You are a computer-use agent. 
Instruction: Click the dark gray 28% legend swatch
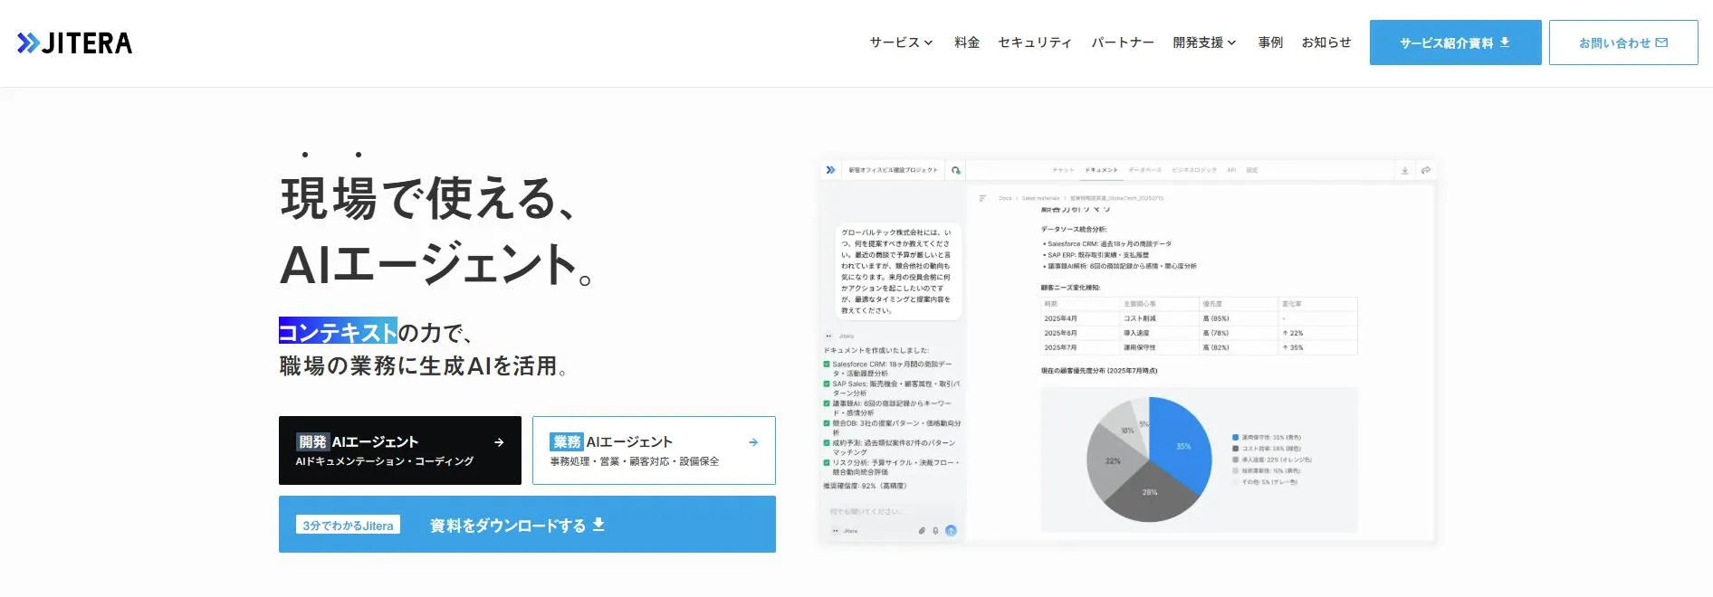1235,449
